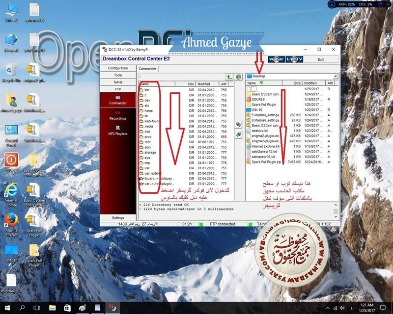Select the root folder in remote list

pos(186,142)
